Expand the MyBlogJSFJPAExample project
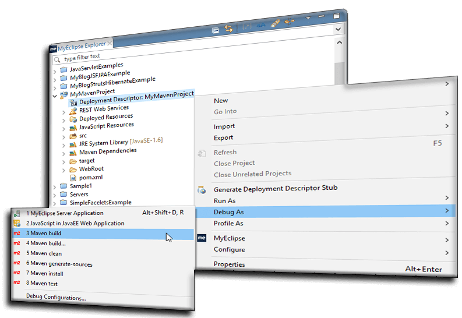 click(x=55, y=79)
